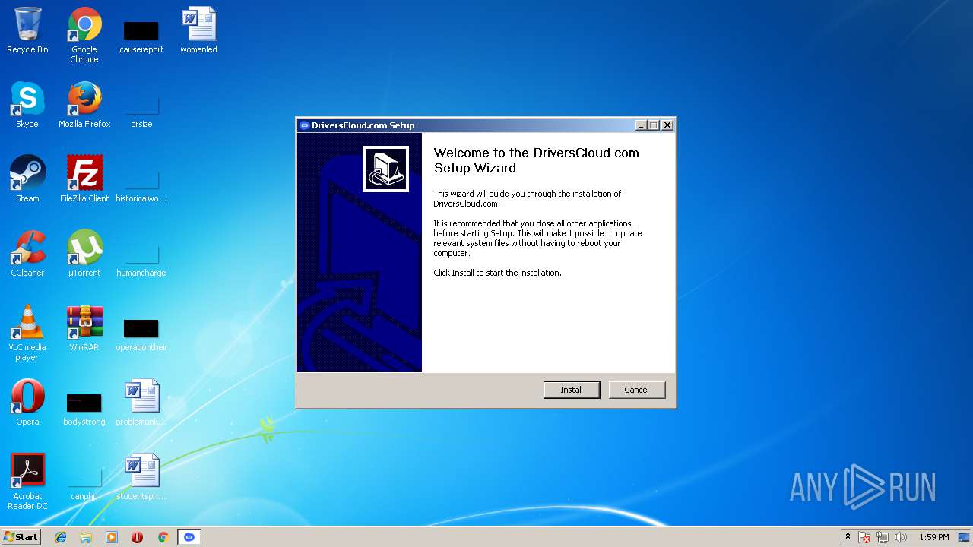Minimize the DriversCloud.com Setup window
Image resolution: width=973 pixels, height=547 pixels.
(x=641, y=125)
